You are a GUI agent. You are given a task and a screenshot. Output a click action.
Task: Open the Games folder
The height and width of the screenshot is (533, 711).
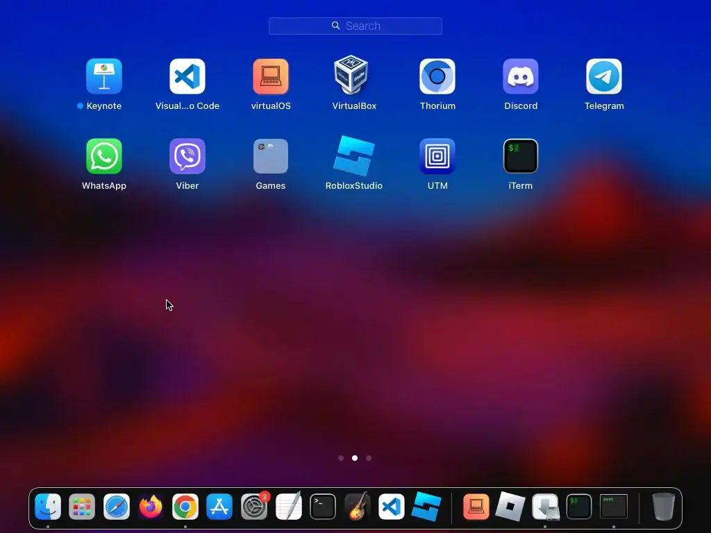(271, 156)
